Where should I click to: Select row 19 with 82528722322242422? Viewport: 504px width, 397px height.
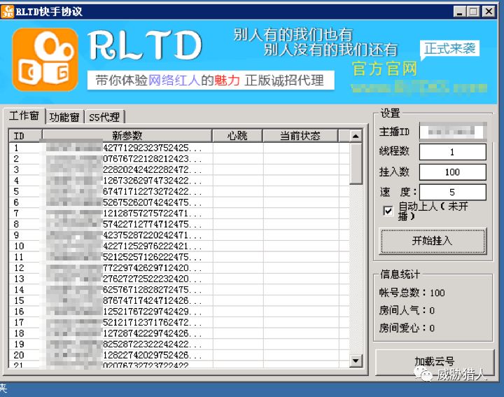179,344
